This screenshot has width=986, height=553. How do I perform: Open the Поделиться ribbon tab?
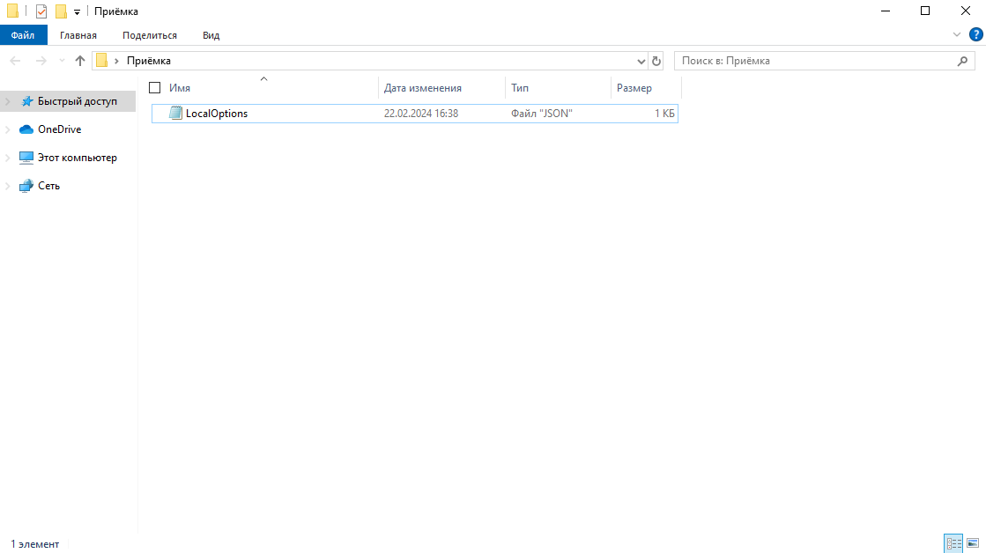(x=150, y=35)
